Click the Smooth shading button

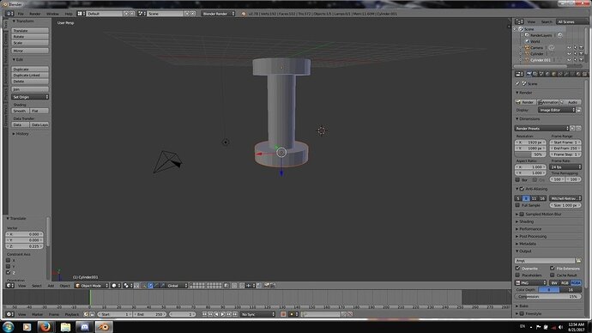click(20, 111)
